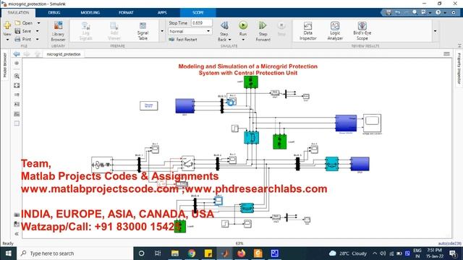Open the canvas view options menu icon

[446, 54]
